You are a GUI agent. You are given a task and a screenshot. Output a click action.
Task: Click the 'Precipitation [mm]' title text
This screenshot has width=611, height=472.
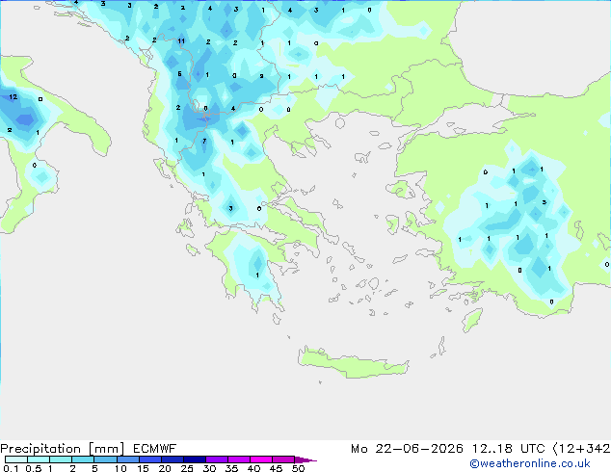point(63,449)
